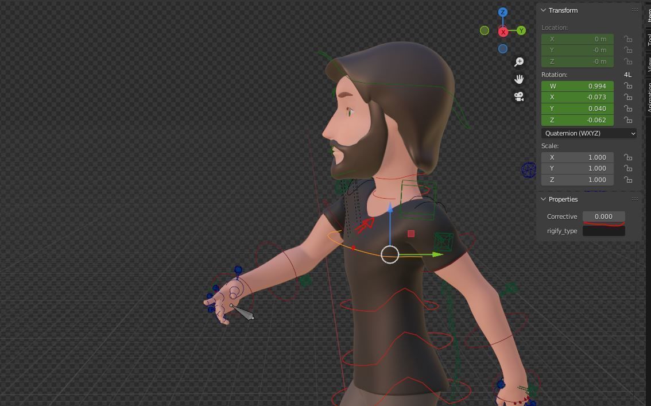Snap view to the green Y axis gizmo ball

pyautogui.click(x=521, y=30)
